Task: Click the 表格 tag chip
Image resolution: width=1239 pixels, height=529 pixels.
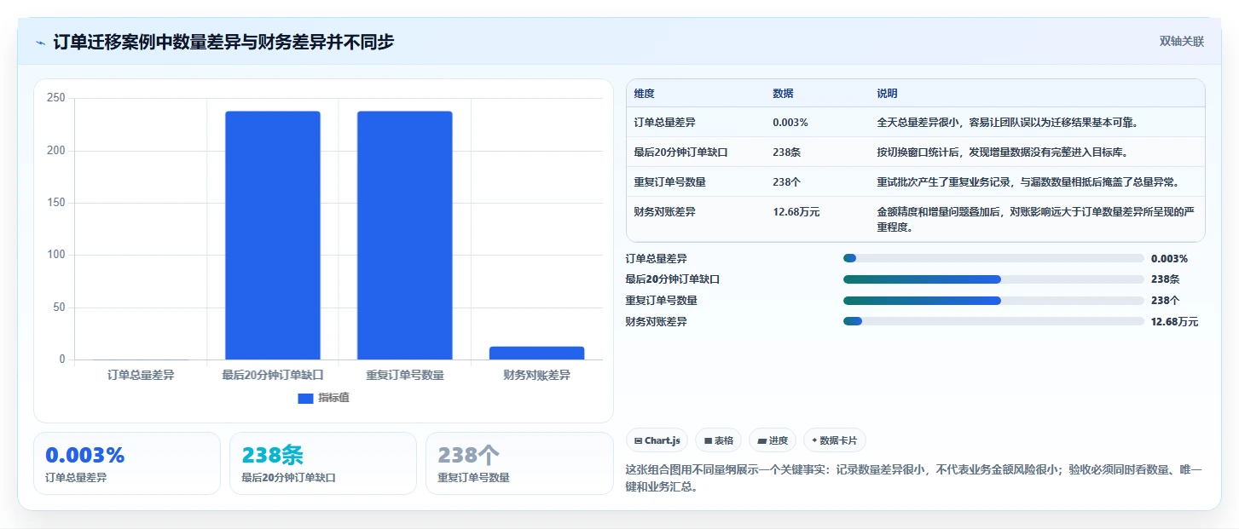Action: pyautogui.click(x=718, y=440)
